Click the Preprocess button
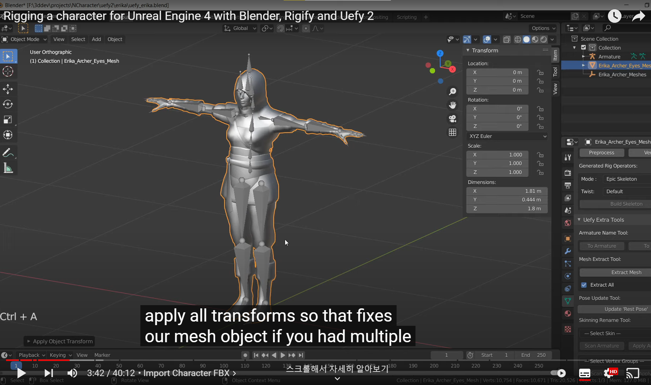 coord(601,153)
